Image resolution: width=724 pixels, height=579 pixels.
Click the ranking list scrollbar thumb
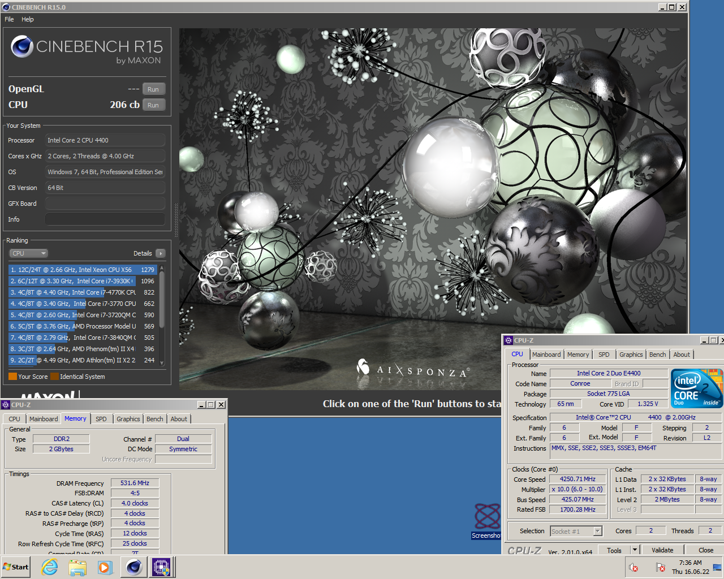coord(162,300)
